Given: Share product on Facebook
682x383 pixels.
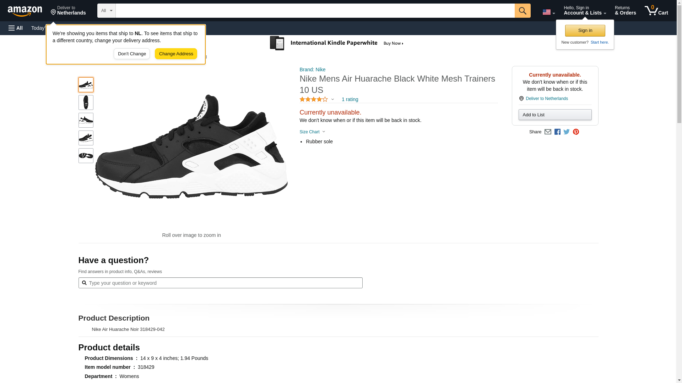Looking at the screenshot, I should click(x=557, y=132).
